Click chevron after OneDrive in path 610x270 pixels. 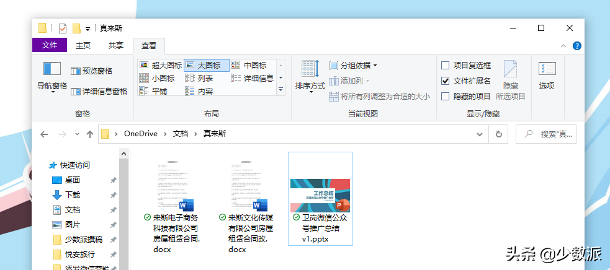pos(164,134)
